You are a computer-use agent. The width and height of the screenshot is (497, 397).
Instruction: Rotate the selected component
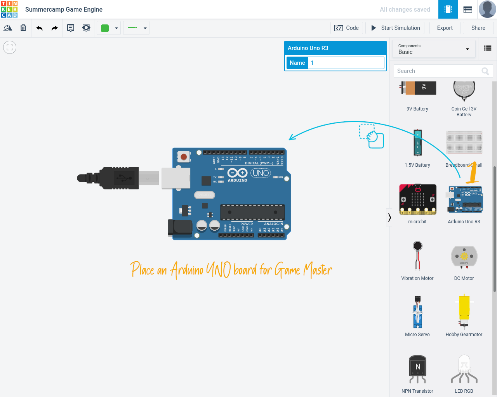point(8,28)
